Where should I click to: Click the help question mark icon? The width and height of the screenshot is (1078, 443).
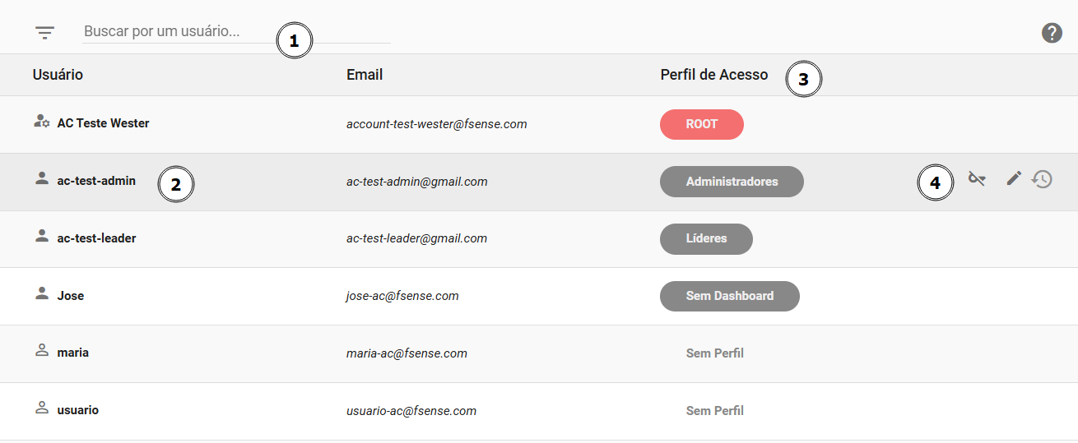(1052, 33)
